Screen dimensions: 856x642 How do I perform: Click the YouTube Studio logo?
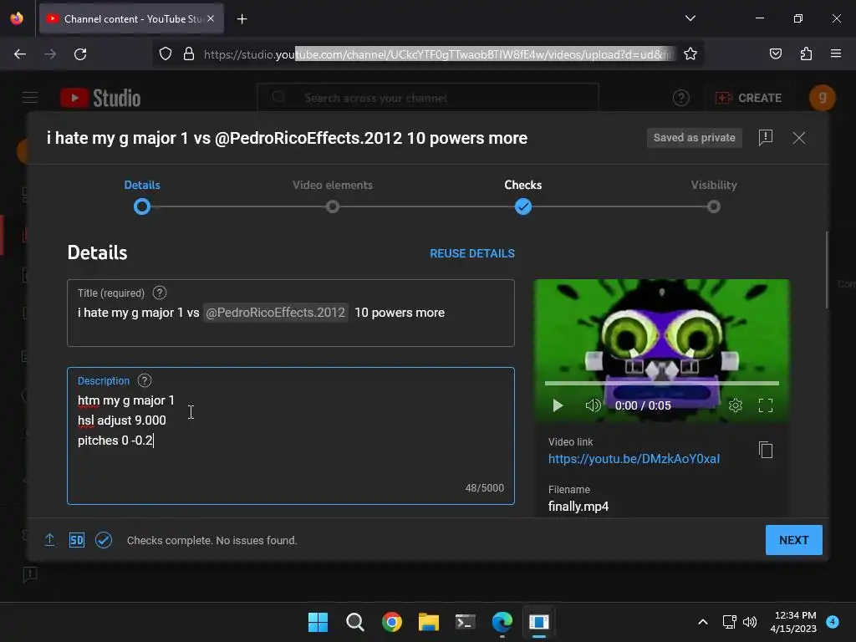click(100, 99)
